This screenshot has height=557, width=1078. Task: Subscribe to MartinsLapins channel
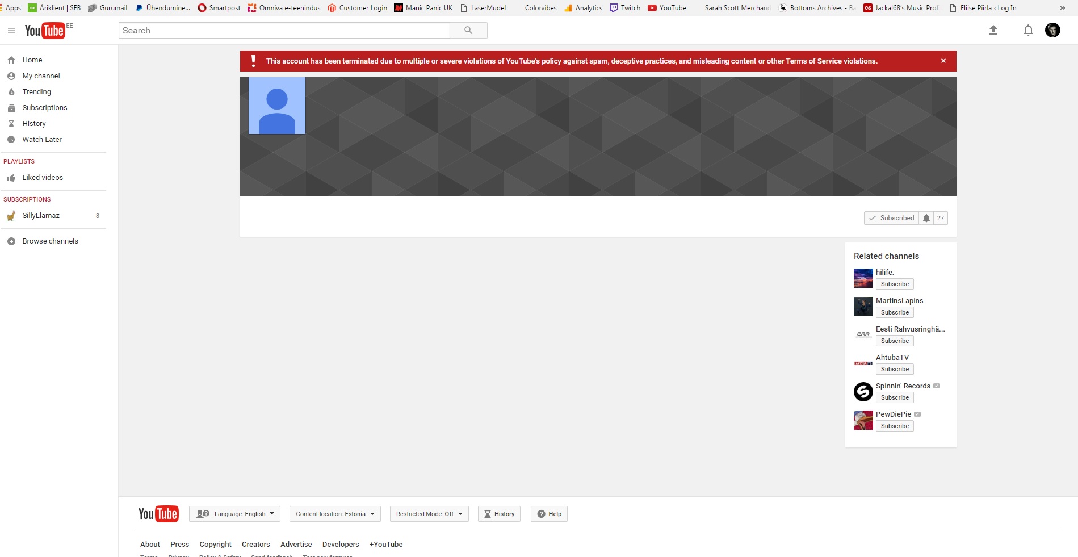pos(895,312)
